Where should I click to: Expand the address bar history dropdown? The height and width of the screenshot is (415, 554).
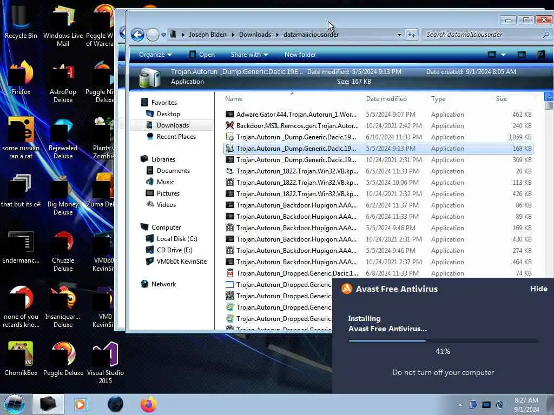click(x=399, y=35)
